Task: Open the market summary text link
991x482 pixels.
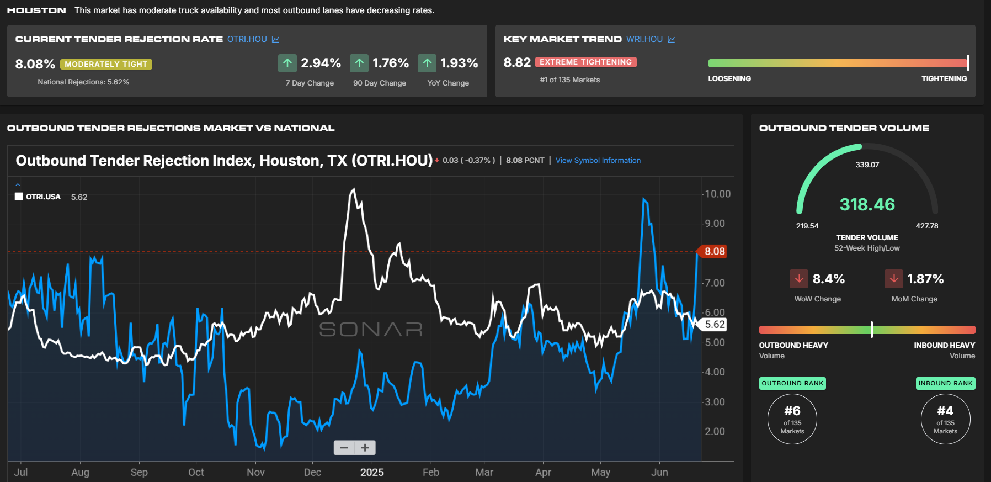Action: pyautogui.click(x=254, y=10)
